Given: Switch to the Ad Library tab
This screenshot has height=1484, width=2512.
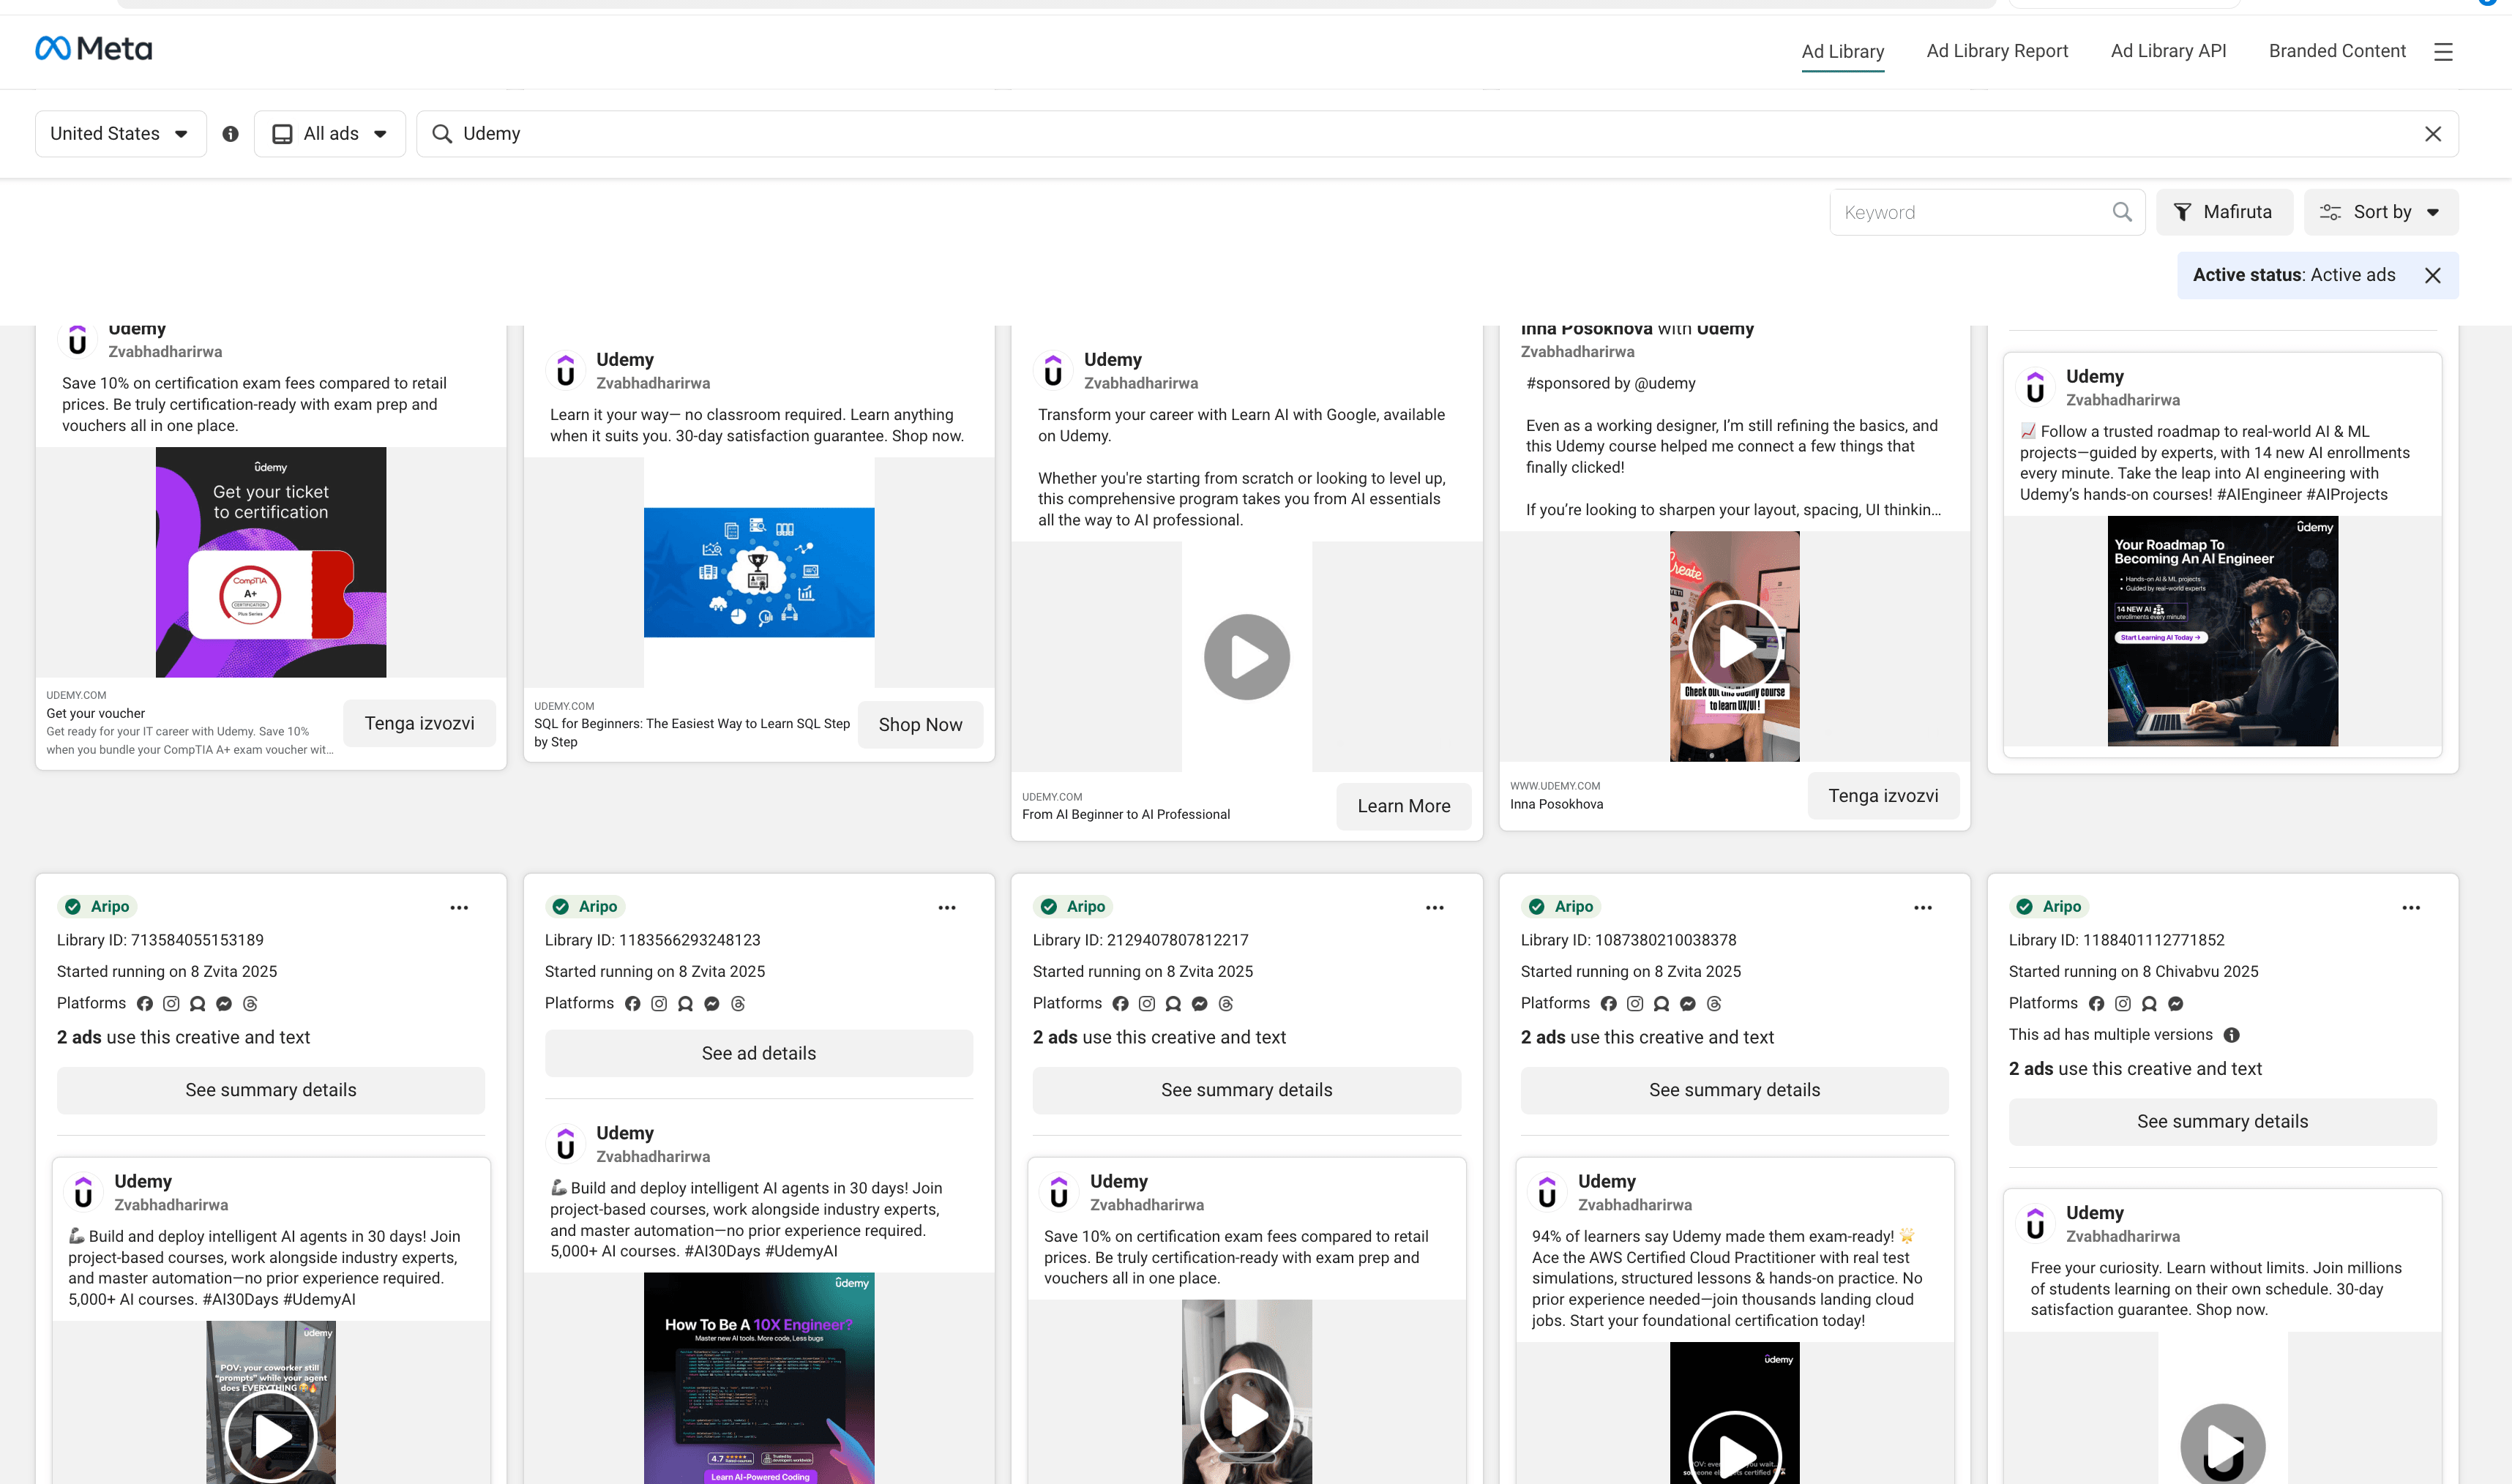Looking at the screenshot, I should (1843, 51).
